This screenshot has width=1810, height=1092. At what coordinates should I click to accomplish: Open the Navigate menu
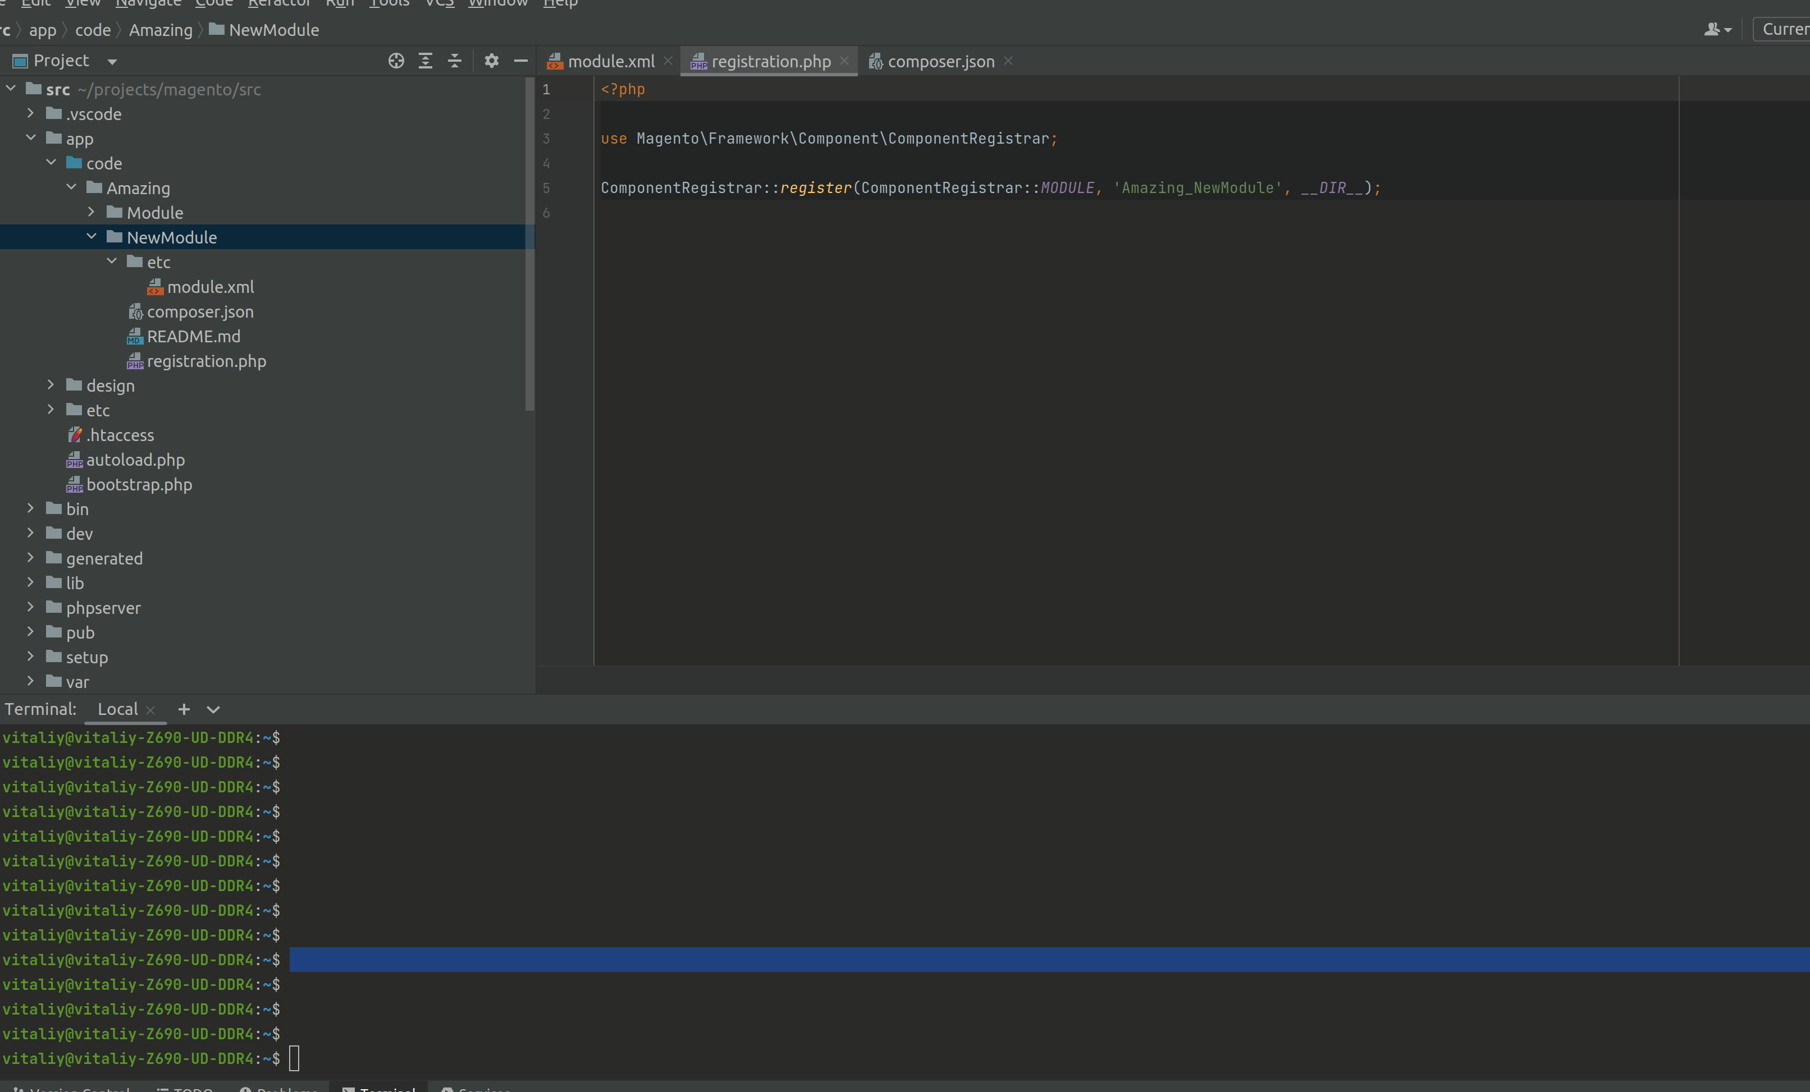(148, 4)
